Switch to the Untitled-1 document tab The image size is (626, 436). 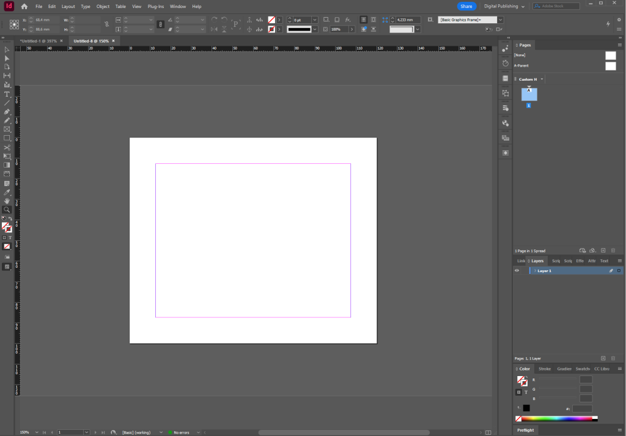coord(37,41)
